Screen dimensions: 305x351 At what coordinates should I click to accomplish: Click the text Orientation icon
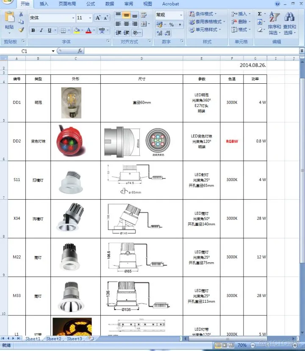[136, 33]
